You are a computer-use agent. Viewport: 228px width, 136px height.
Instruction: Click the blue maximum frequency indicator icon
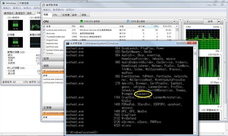point(128,21)
